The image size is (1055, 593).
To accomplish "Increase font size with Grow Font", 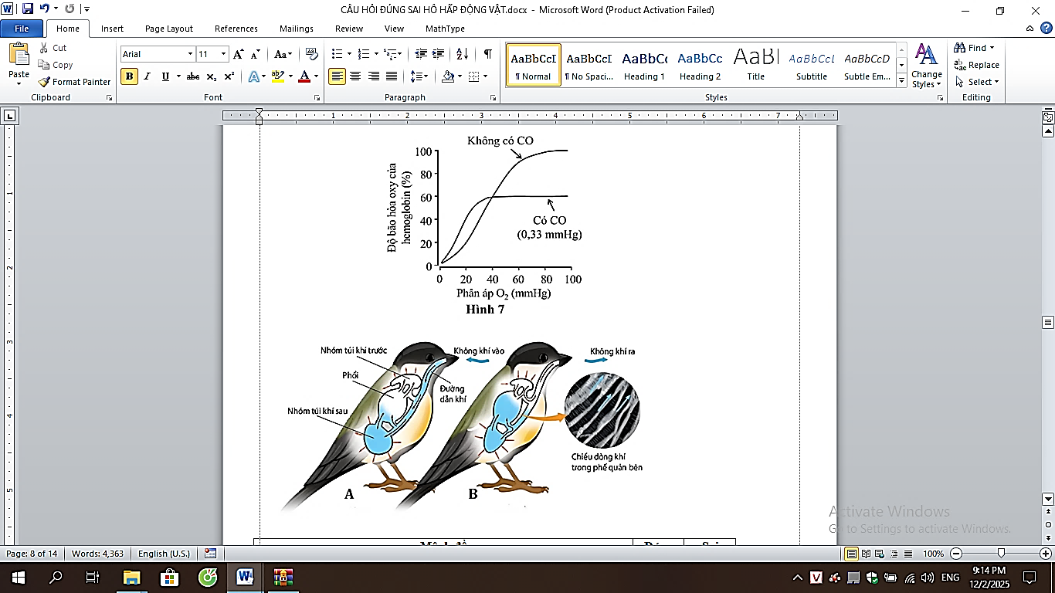I will tap(239, 54).
